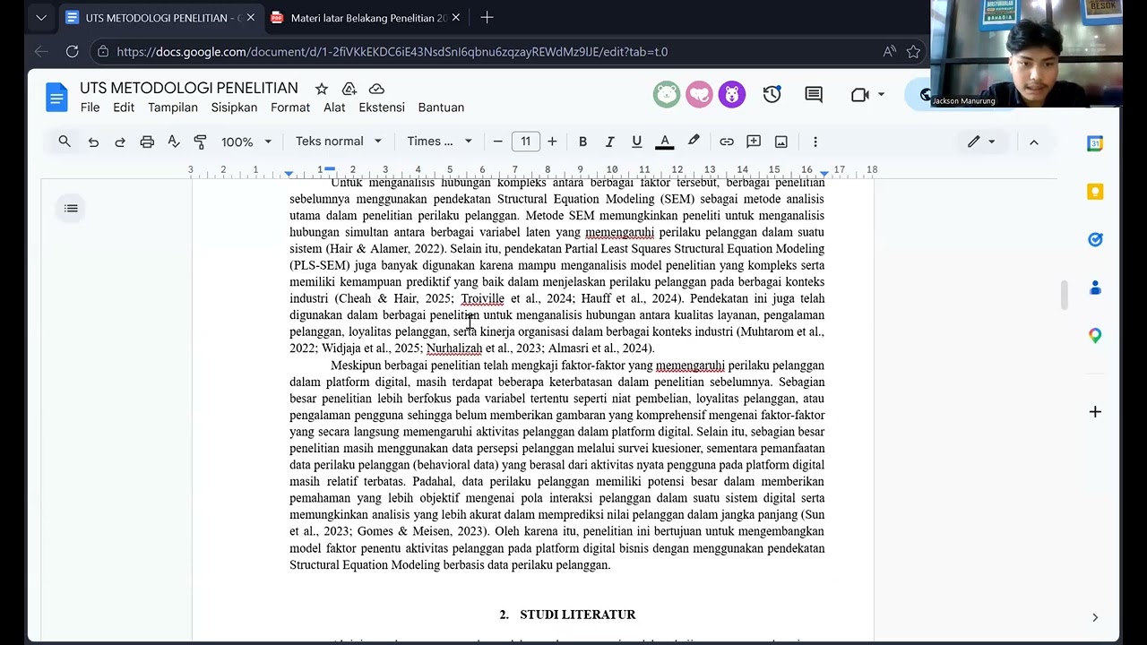Image resolution: width=1147 pixels, height=645 pixels.
Task: Open the Ekstensi menu
Action: coord(383,107)
